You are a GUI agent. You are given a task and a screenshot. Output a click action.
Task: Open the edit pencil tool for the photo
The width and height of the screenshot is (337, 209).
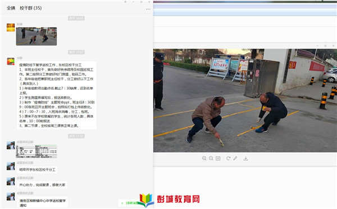click(235, 158)
